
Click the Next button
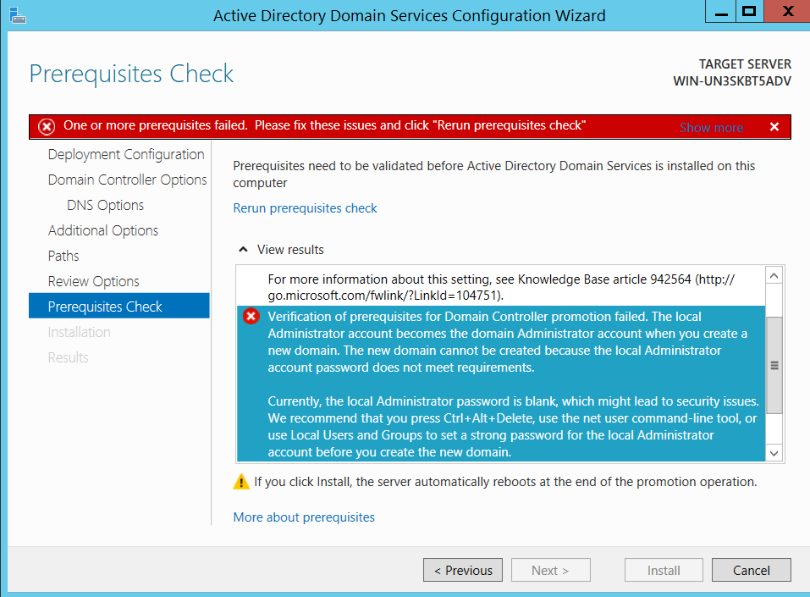point(551,570)
